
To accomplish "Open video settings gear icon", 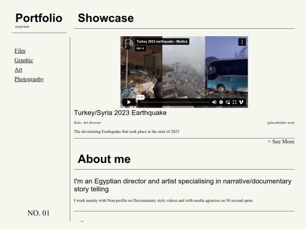I will (x=221, y=102).
